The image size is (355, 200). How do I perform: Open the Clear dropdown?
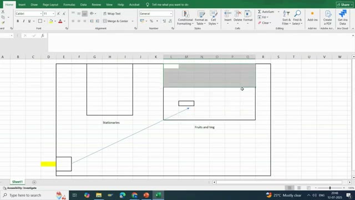pos(265,23)
